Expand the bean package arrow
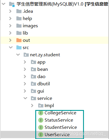The height and width of the screenshot is (139, 109). pyautogui.click(x=25, y=69)
